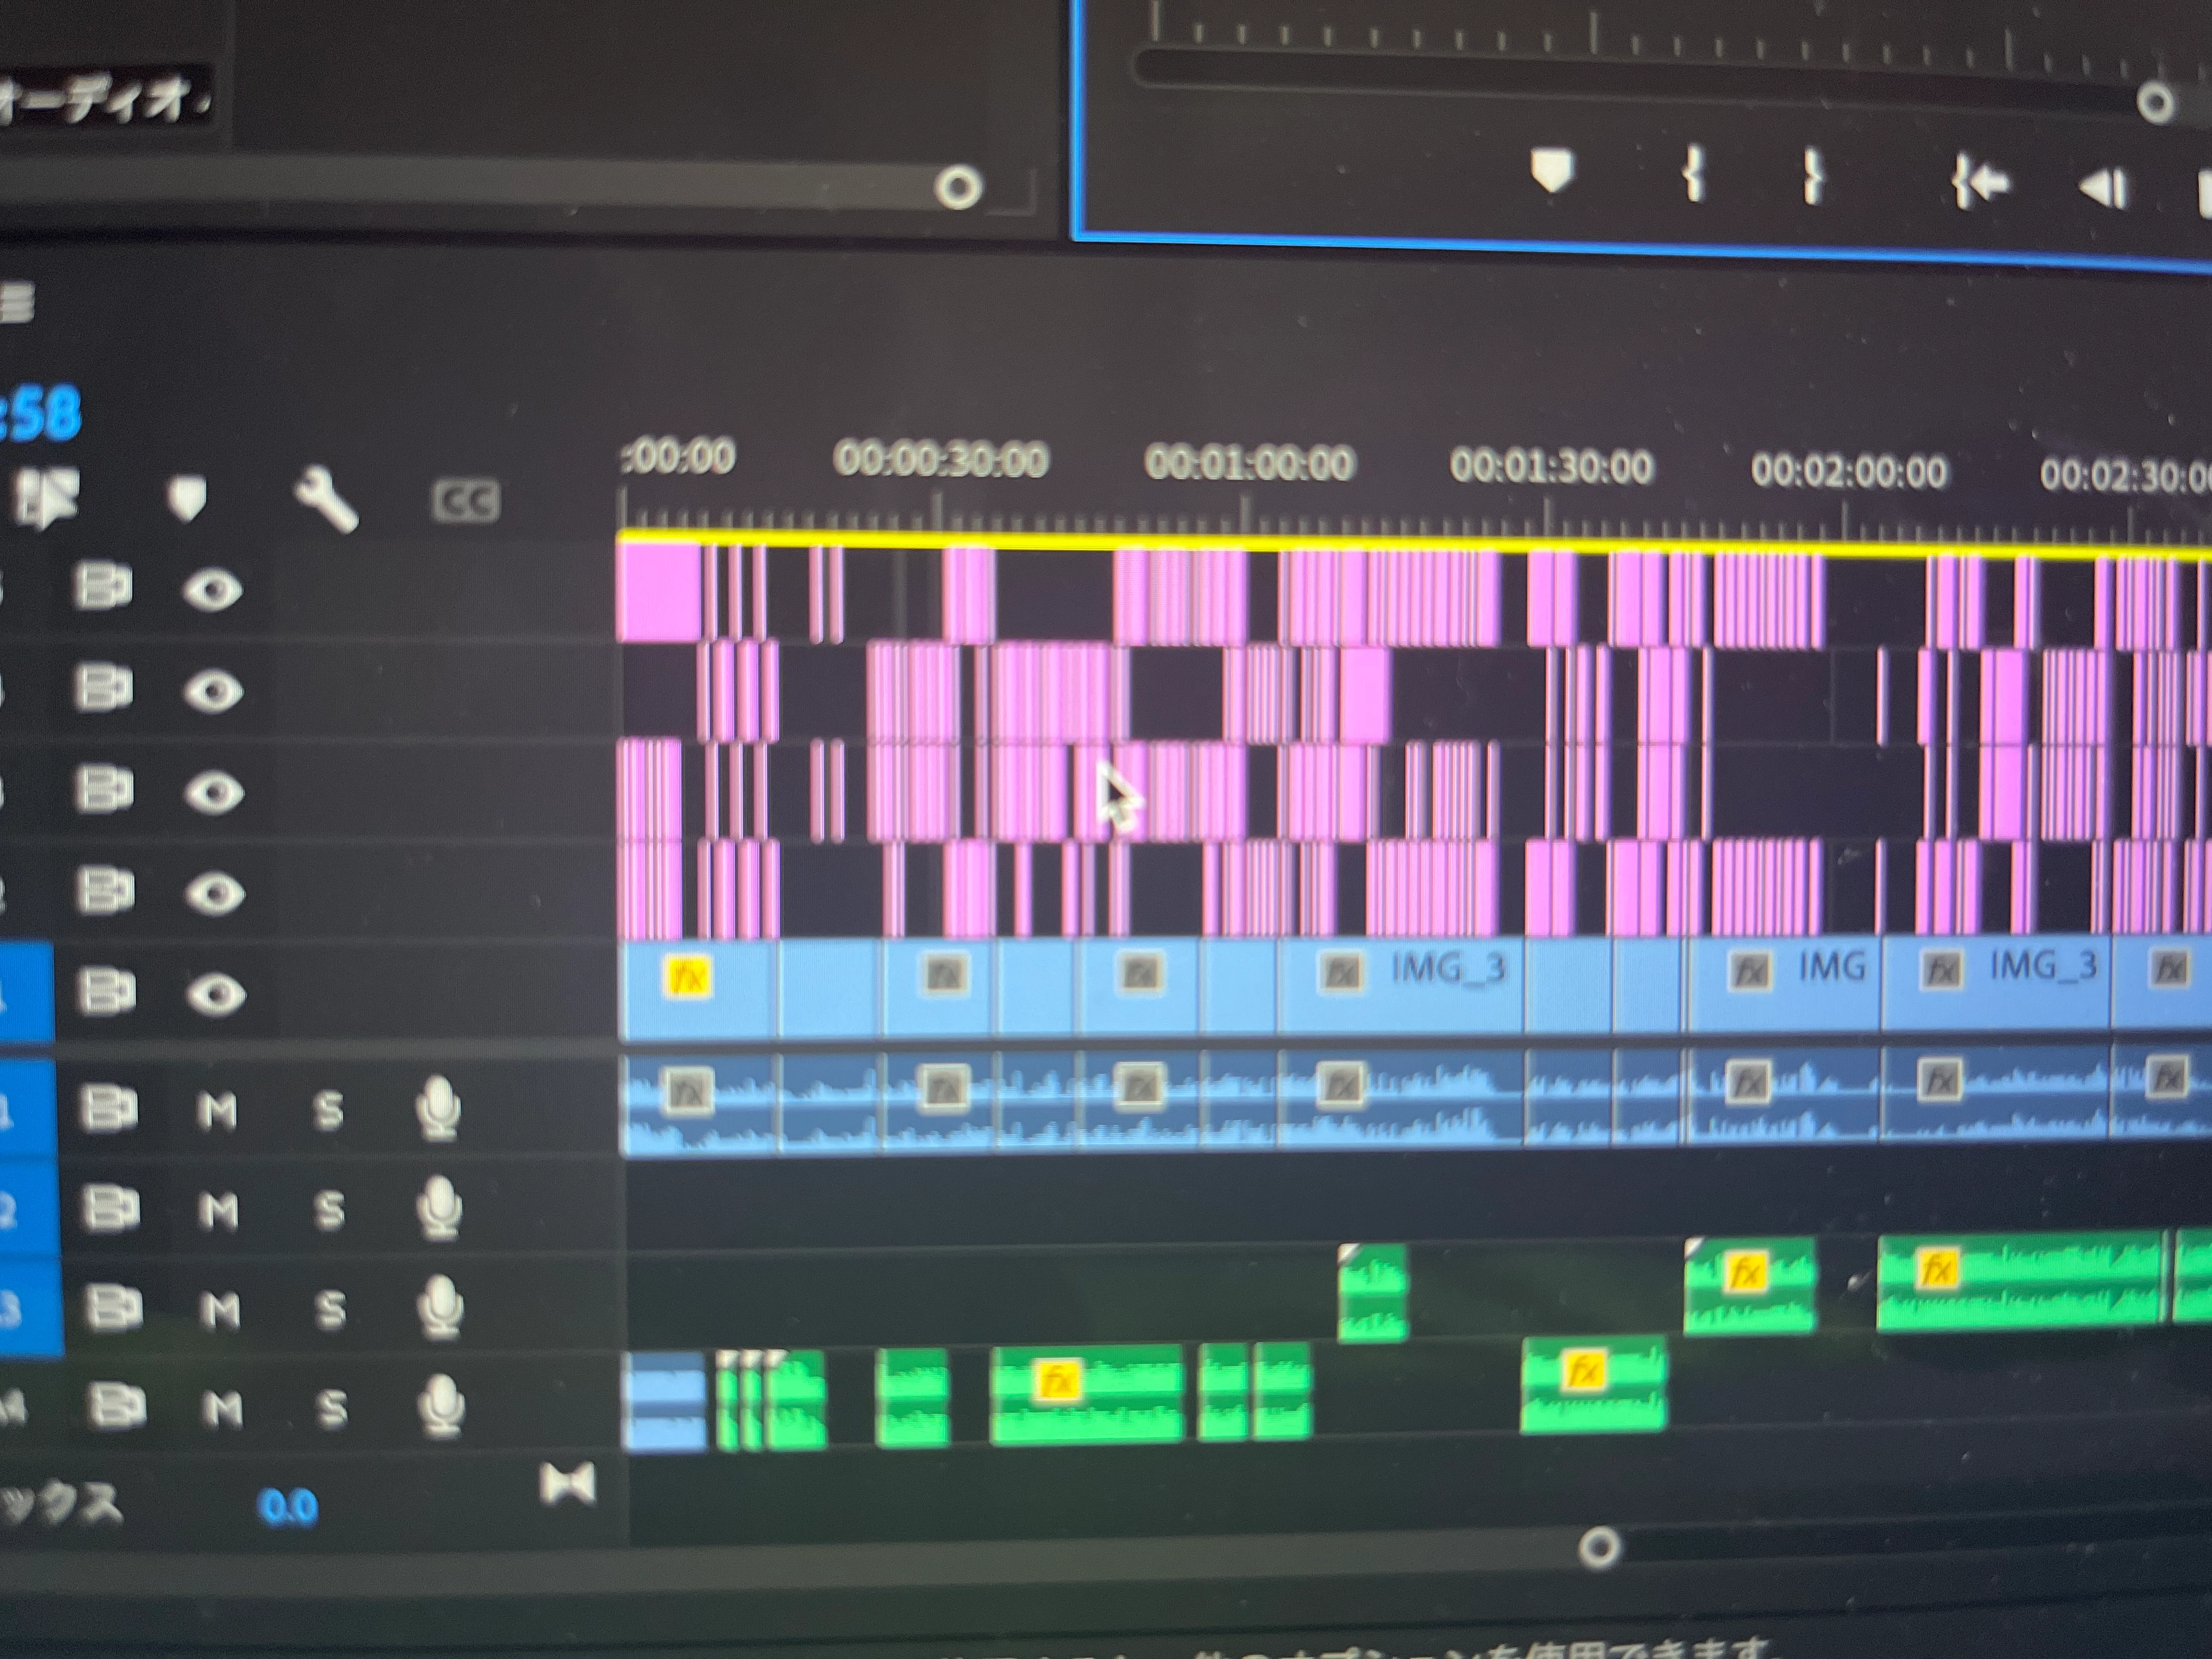Click the Go to In point button
The height and width of the screenshot is (1659, 2212).
1979,183
